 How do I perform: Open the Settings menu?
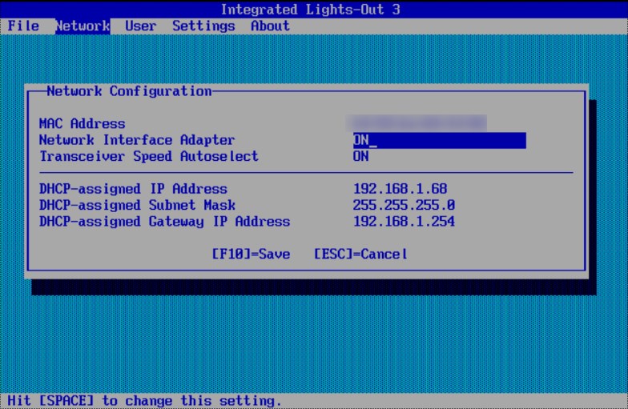pyautogui.click(x=203, y=26)
